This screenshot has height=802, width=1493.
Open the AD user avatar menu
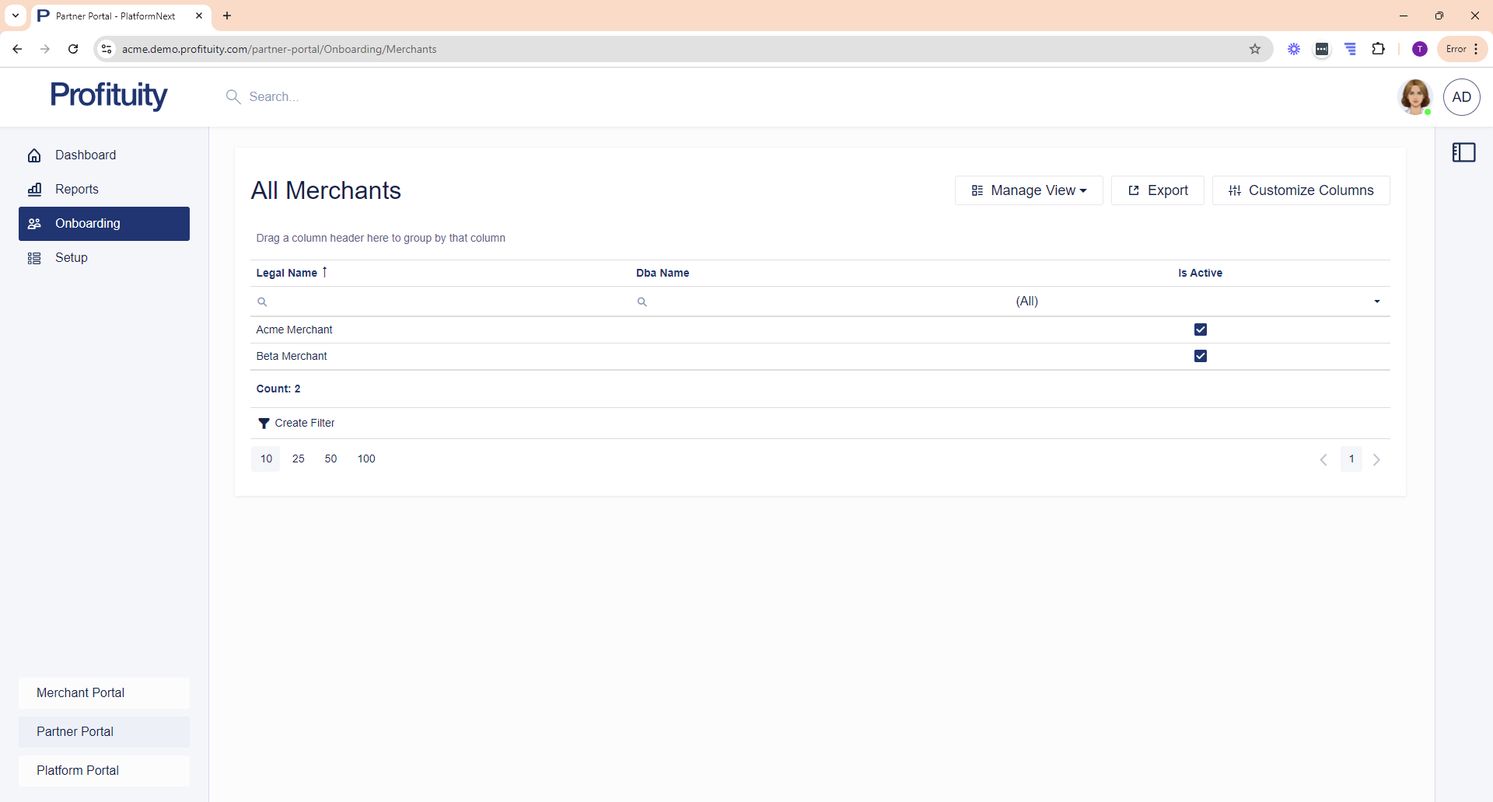(1461, 97)
